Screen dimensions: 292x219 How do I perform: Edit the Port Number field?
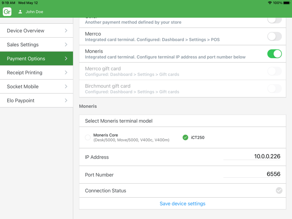(x=252, y=174)
